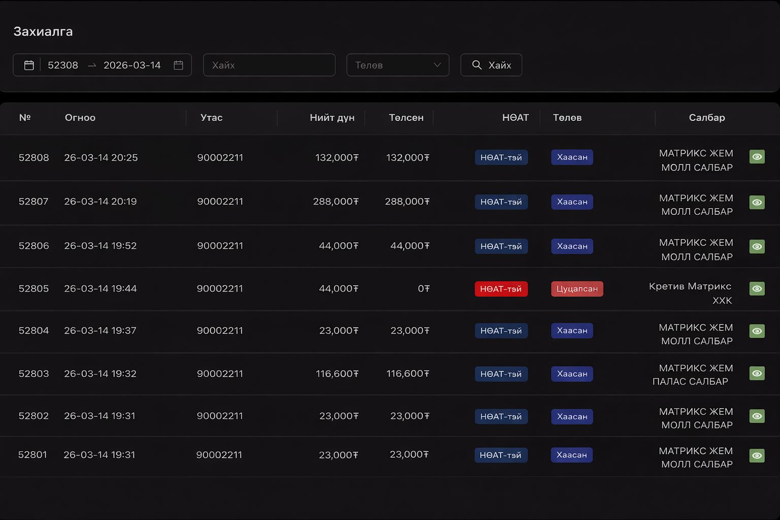View order 52806 using its eye icon
The height and width of the screenshot is (520, 780).
tap(757, 246)
